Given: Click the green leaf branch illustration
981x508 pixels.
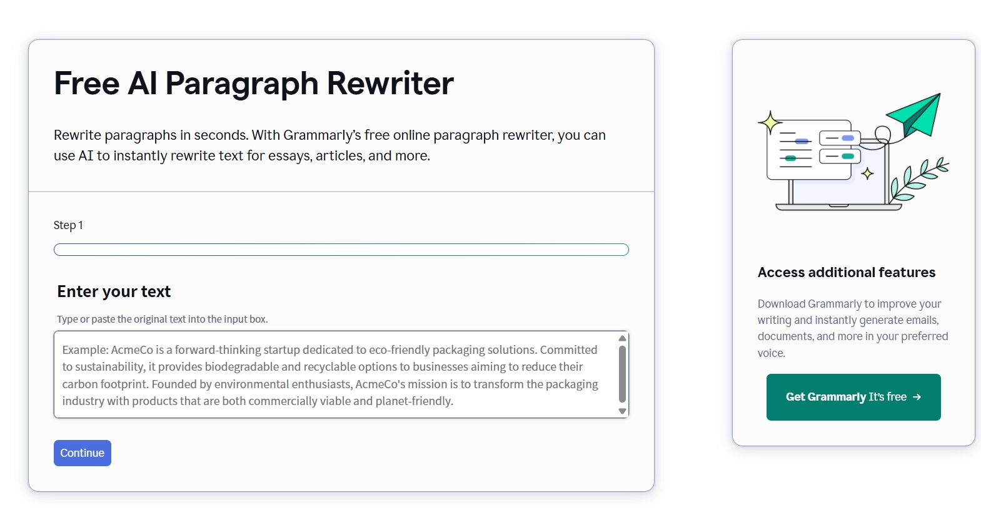Looking at the screenshot, I should pos(920,180).
